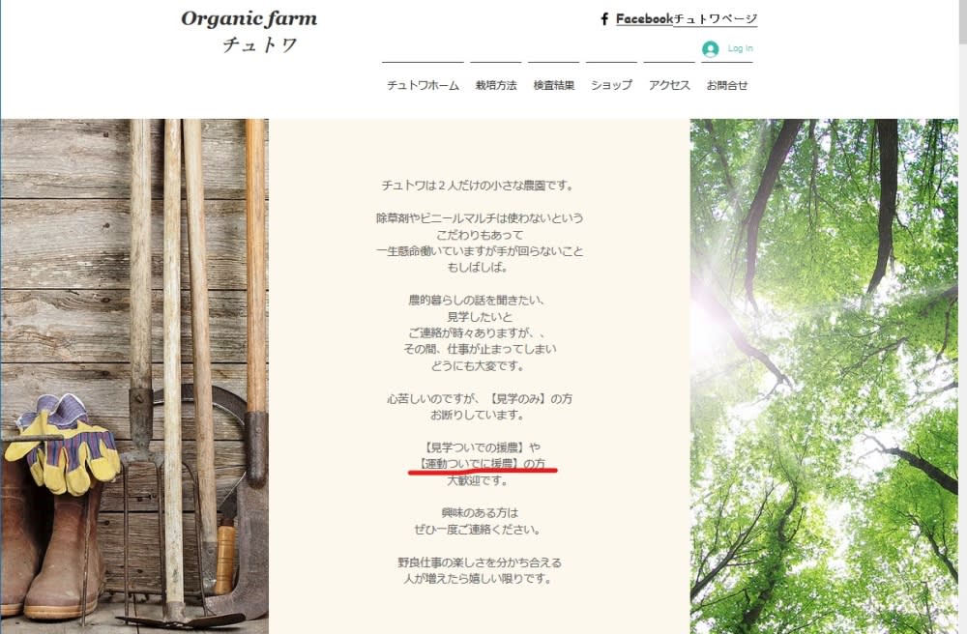
Task: Open the 検査結果 page
Action: click(x=554, y=85)
